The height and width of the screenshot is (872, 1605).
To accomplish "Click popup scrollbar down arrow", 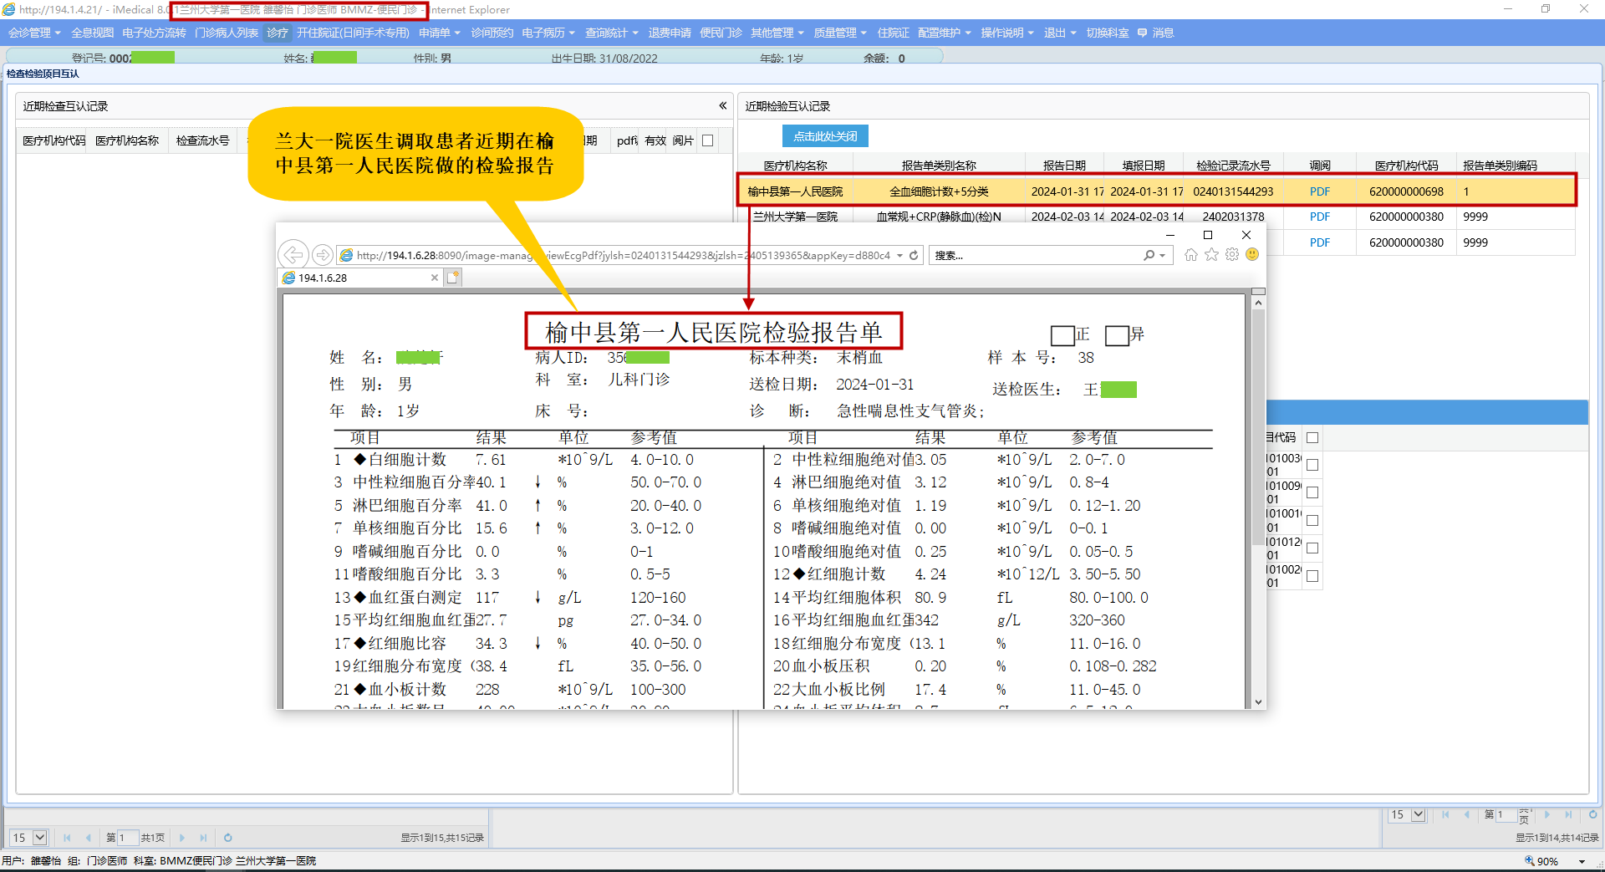I will (x=1258, y=702).
